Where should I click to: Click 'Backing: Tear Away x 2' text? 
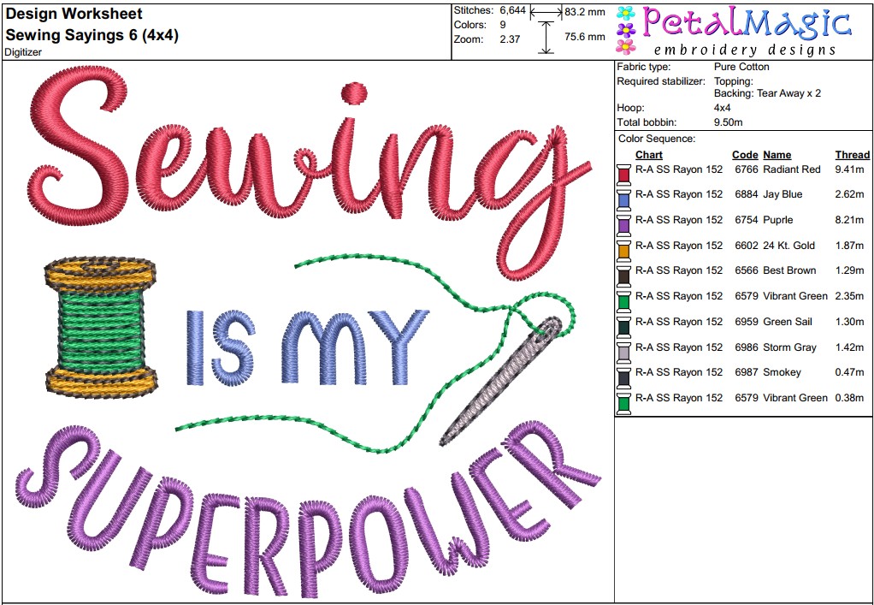coord(768,93)
